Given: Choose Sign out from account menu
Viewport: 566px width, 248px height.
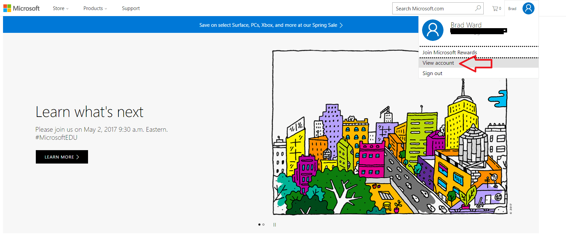Looking at the screenshot, I should [x=432, y=73].
